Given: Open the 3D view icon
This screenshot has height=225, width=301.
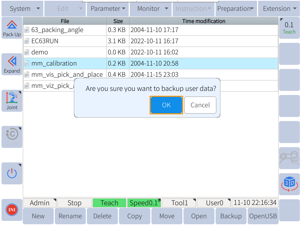Looking at the screenshot, I should coord(289,184).
